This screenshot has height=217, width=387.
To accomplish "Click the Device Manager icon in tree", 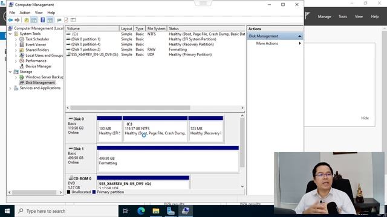I will pyautogui.click(x=22, y=66).
